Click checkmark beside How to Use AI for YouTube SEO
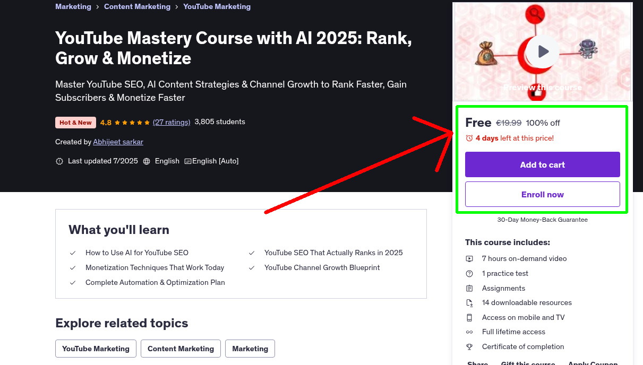643x365 pixels. pyautogui.click(x=73, y=253)
